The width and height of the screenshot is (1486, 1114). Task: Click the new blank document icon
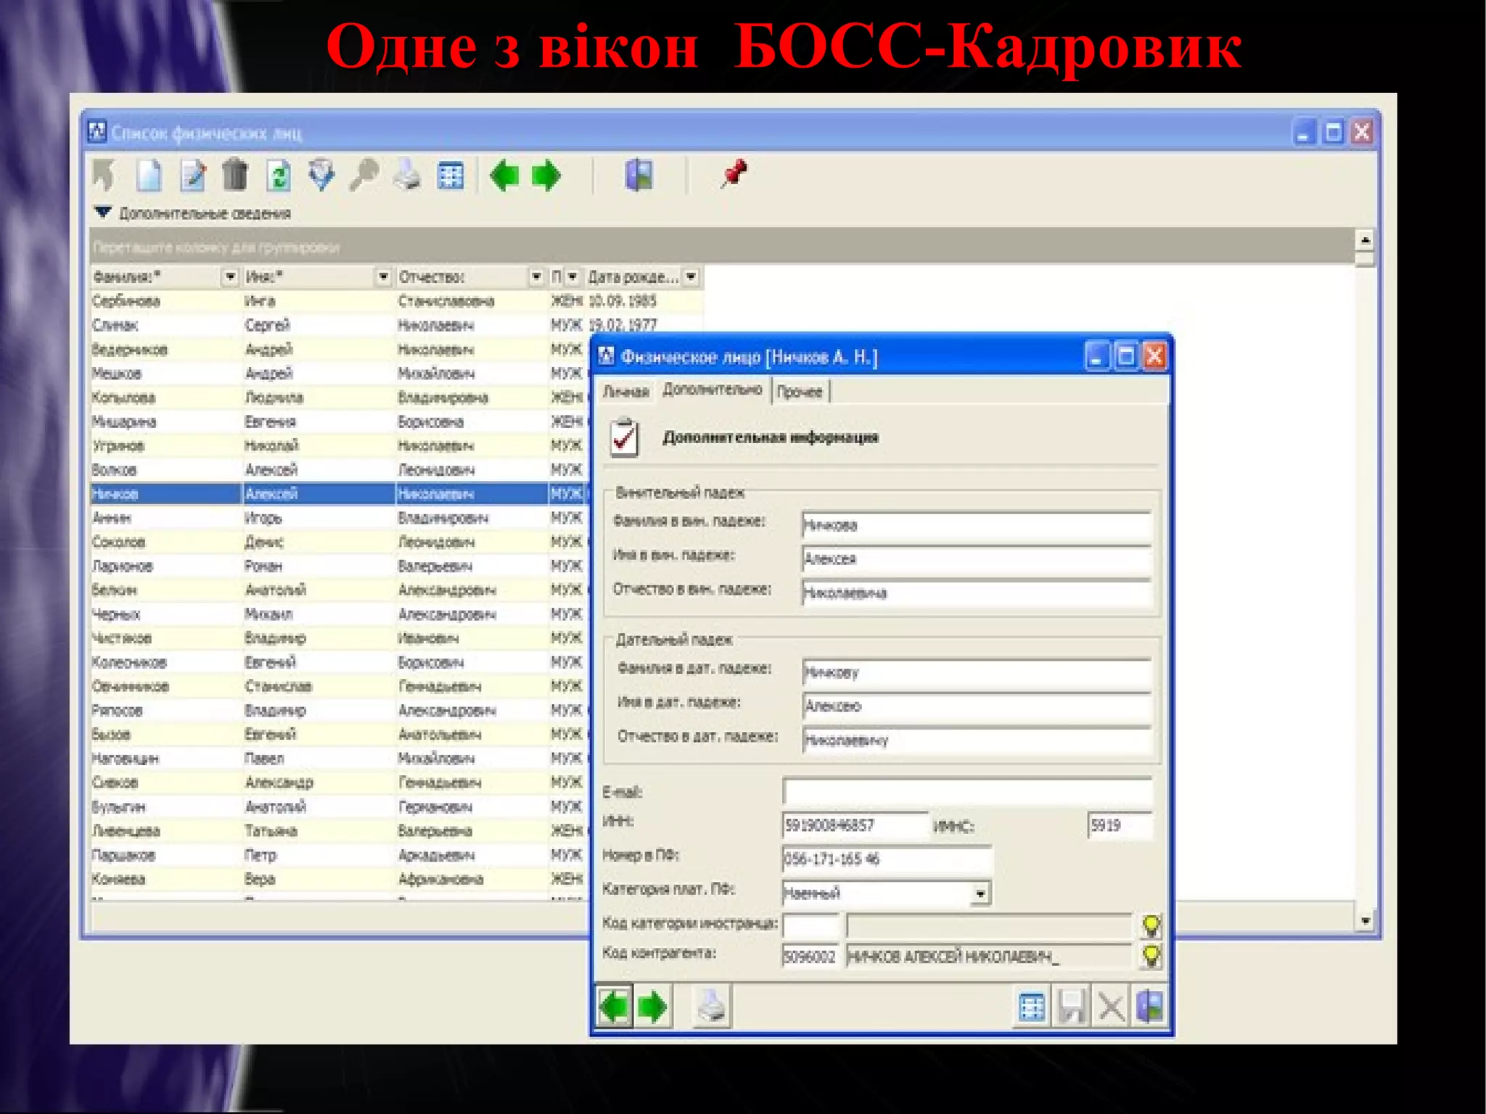[149, 176]
